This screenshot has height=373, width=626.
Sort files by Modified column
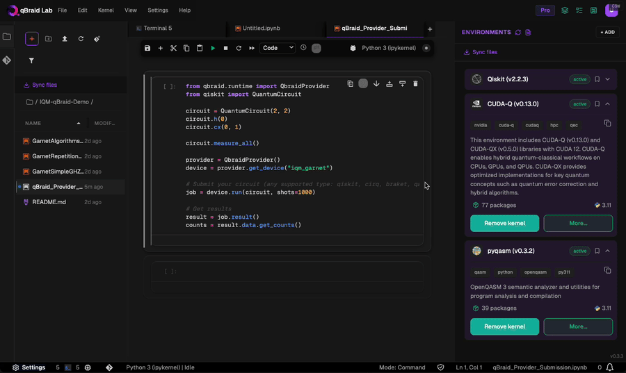click(x=104, y=123)
